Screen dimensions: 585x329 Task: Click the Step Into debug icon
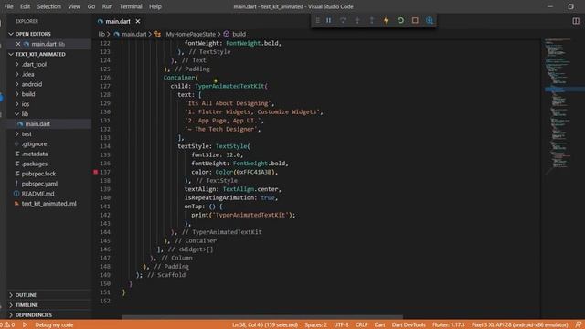(x=357, y=20)
